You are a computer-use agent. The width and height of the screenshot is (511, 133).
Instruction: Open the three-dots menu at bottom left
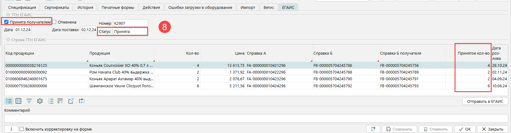tap(11, 129)
